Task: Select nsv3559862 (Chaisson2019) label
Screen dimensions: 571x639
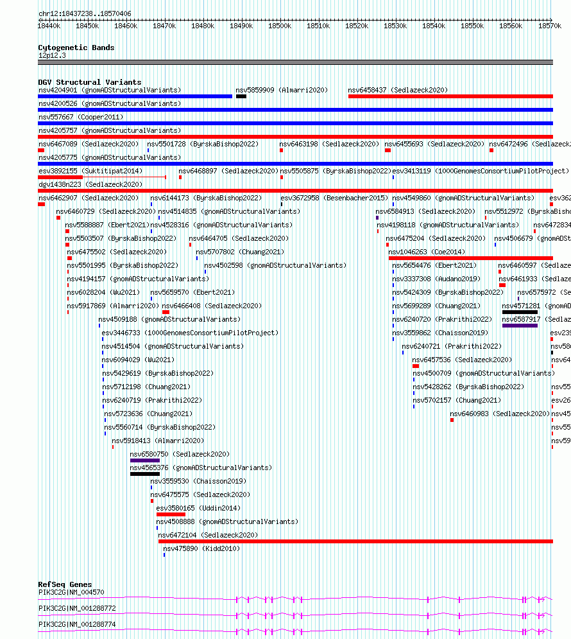Action: pyautogui.click(x=440, y=333)
